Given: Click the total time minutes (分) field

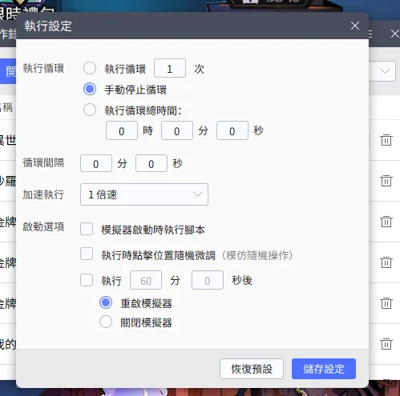Looking at the screenshot, I should [x=177, y=130].
